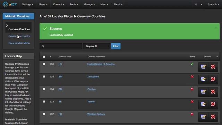Screen dimensions: 222x125
Task: Edit the Zambia row
Action: tap(203, 92)
